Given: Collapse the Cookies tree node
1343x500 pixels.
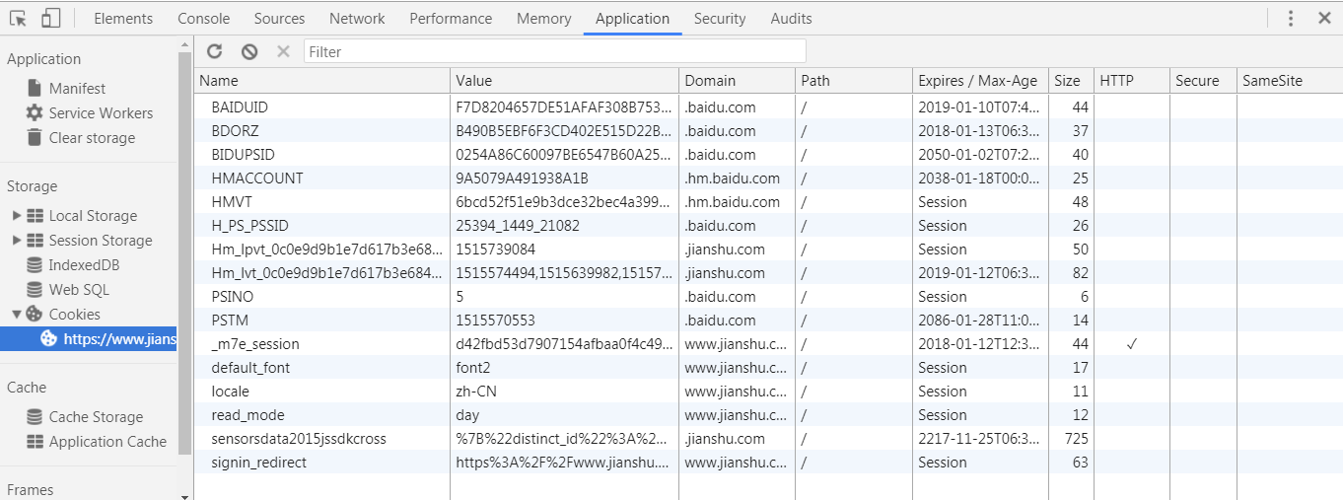Looking at the screenshot, I should [x=16, y=314].
